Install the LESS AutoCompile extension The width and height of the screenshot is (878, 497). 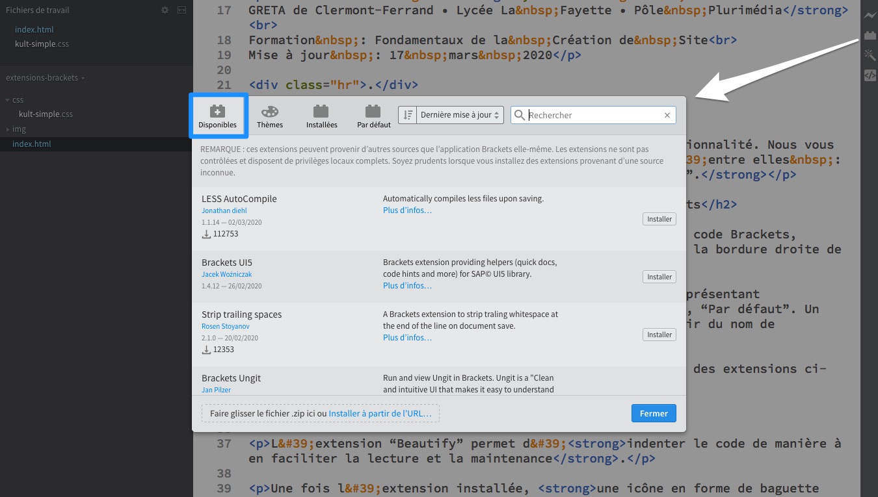[659, 219]
